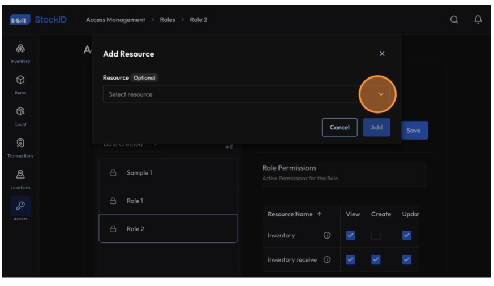Enable Inventory Create permission checkbox
494x286 pixels.
[376, 235]
